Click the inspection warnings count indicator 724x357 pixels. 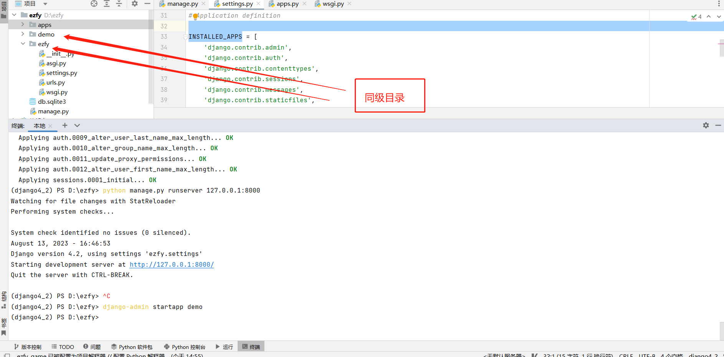[696, 17]
